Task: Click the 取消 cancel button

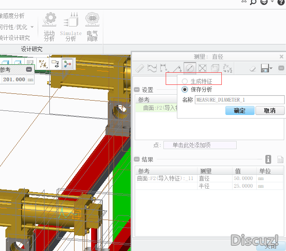Action: pyautogui.click(x=270, y=110)
